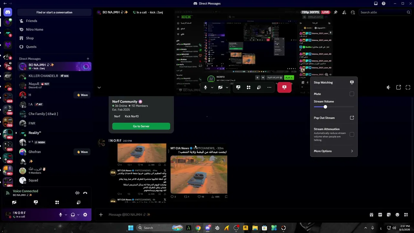The image size is (414, 233).
Task: Turn on camera in the call control bar
Action: pyautogui.click(x=220, y=87)
